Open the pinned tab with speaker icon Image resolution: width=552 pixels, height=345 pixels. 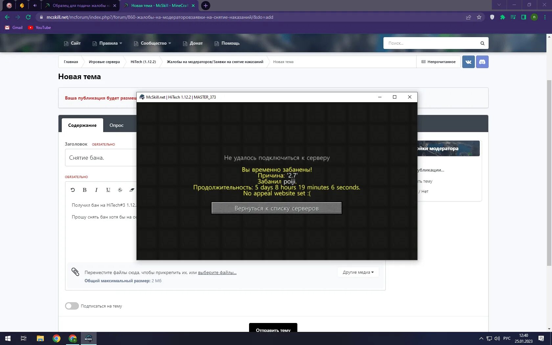pos(35,6)
